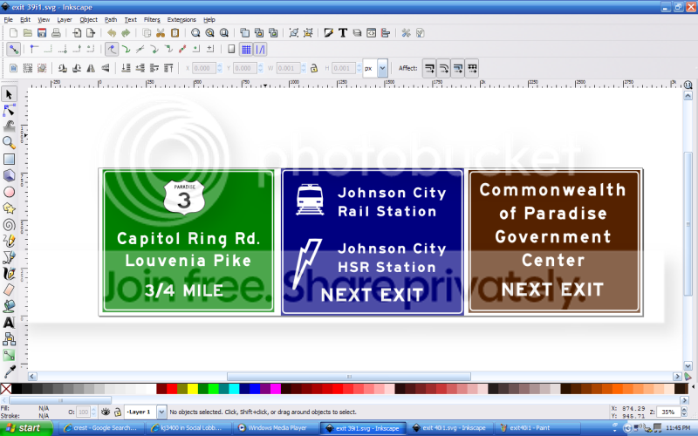This screenshot has width=698, height=436.
Task: Switch to Windows Media Player taskbar button
Action: [277, 428]
